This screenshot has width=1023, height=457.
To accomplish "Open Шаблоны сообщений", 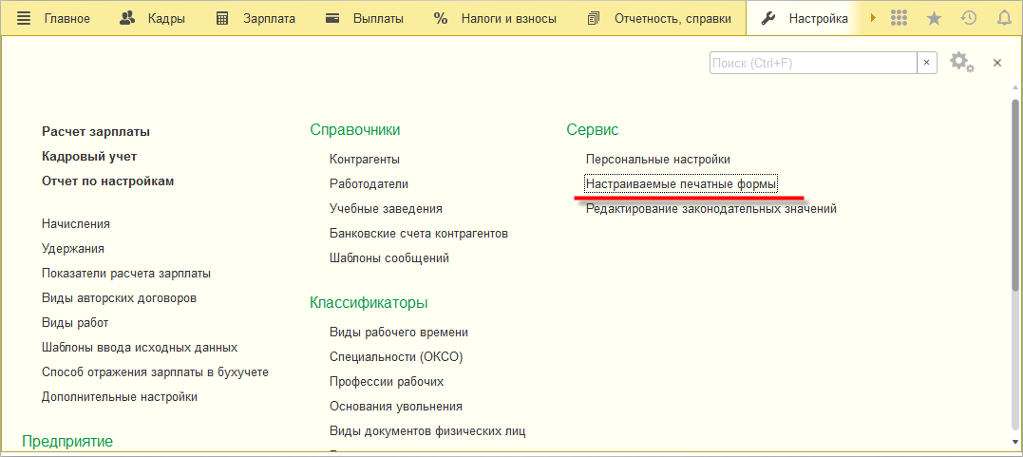I will click(389, 258).
